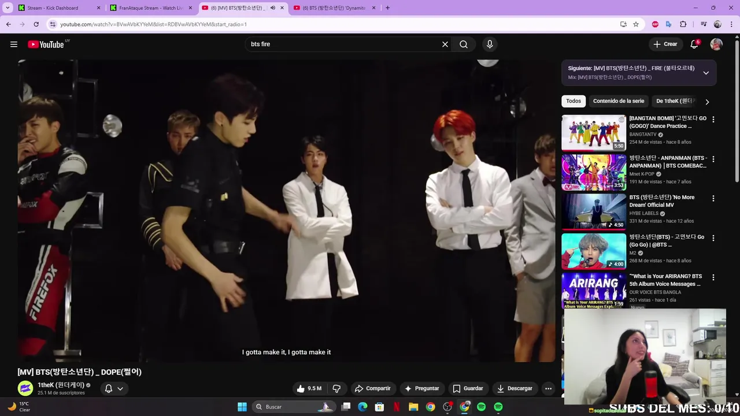Install app icon in address bar
This screenshot has width=740, height=416.
click(623, 24)
